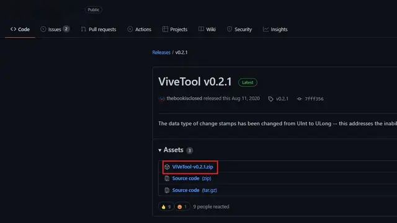The height and width of the screenshot is (223, 397).
Task: Click the tag icon beside v0.2.1
Action: click(x=270, y=99)
